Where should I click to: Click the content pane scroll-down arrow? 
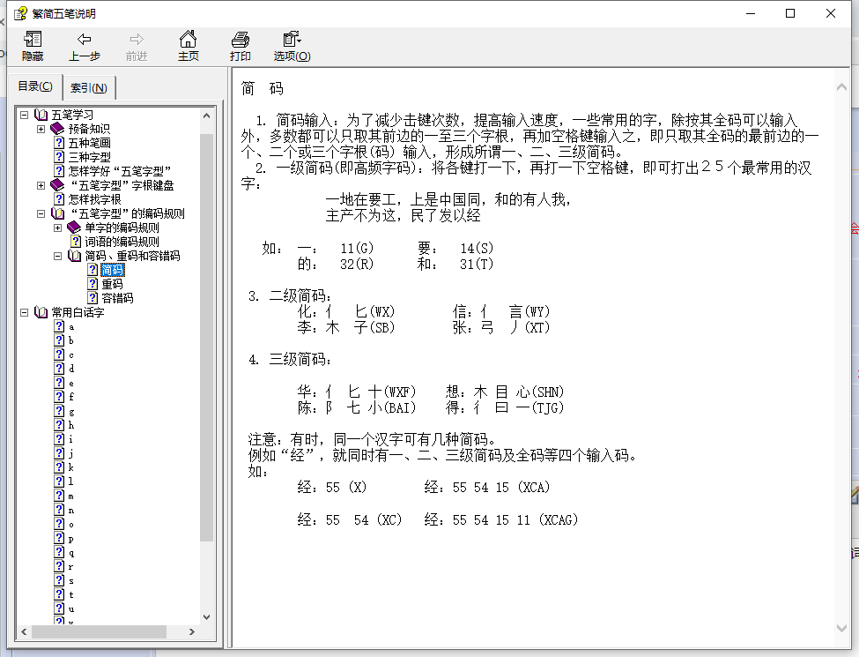click(x=841, y=629)
